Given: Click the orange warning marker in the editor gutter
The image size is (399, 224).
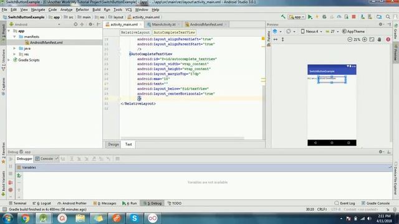Looking at the screenshot, I should [263, 39].
